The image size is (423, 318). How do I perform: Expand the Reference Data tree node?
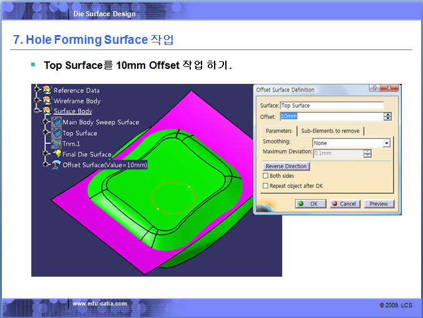38,91
